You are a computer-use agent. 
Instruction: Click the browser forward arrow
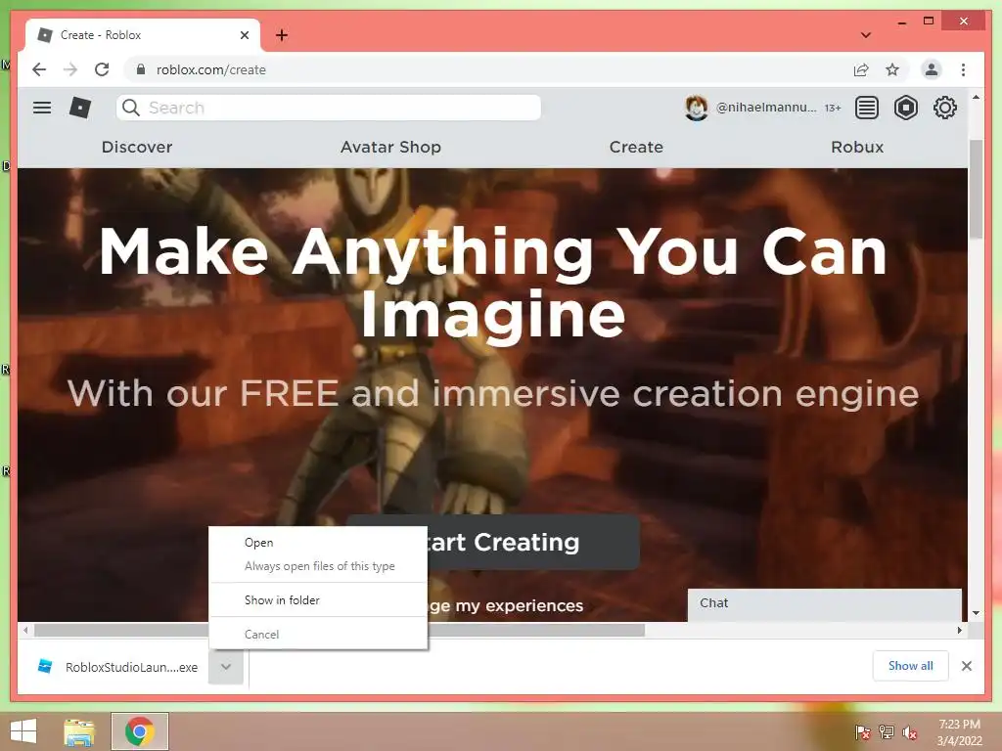tap(70, 69)
